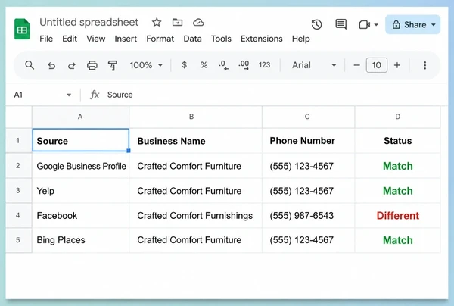Start a video call camera icon
This screenshot has width=454, height=306.
coord(365,25)
